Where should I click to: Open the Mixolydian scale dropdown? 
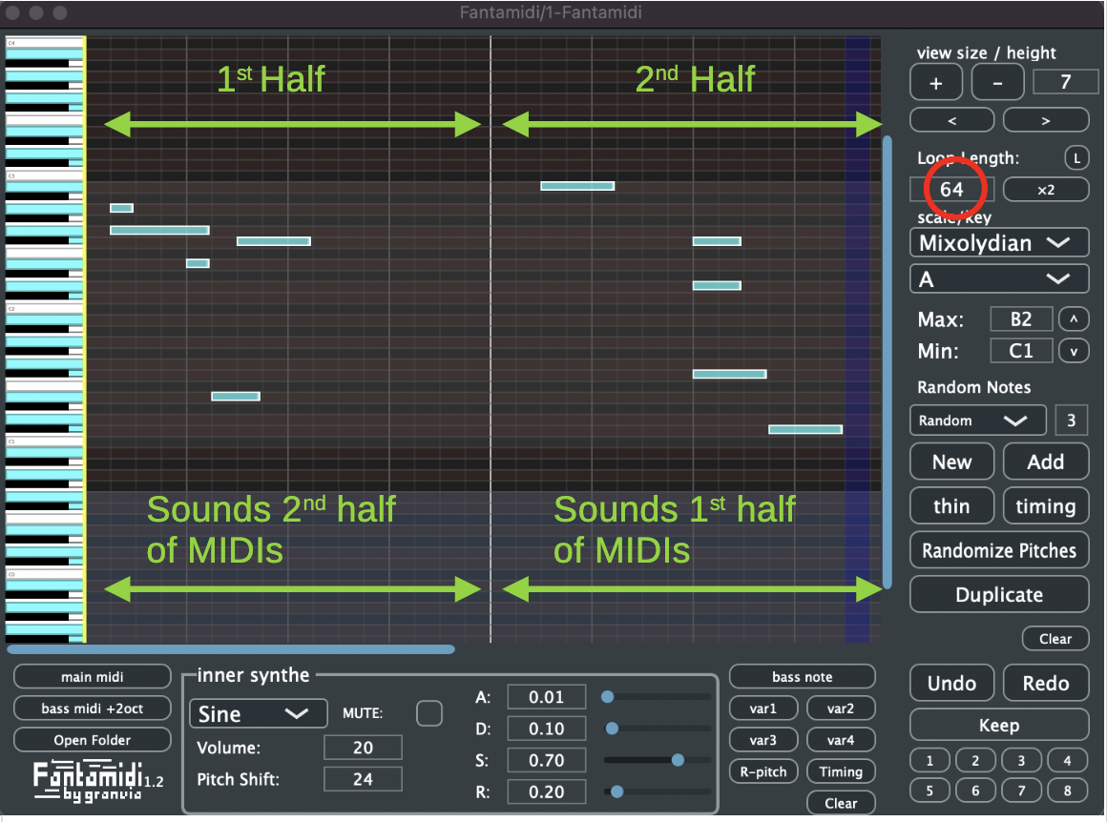pos(999,243)
